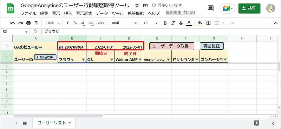Open the Explore panel icon
Viewport: 281px width, 129px height.
pos(257,123)
